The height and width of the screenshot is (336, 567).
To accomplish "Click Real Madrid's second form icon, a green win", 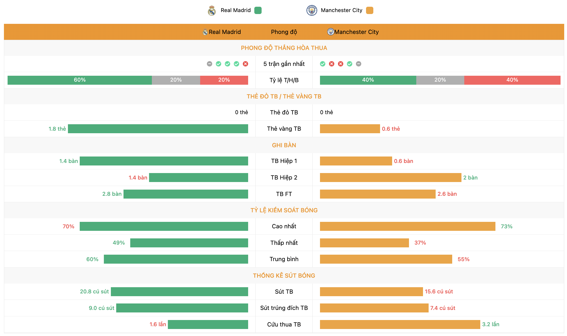I will coord(218,64).
